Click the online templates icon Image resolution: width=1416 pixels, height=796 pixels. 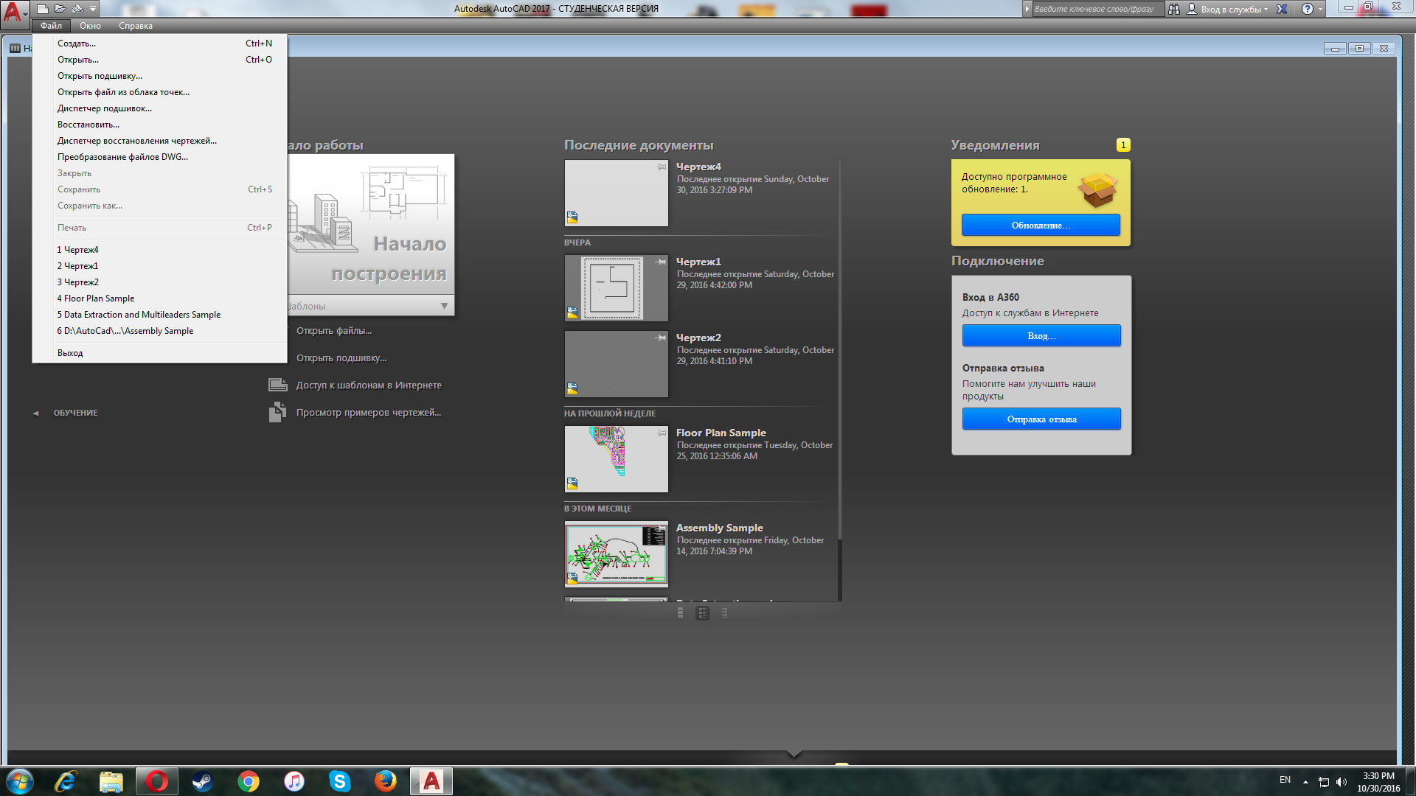[278, 385]
